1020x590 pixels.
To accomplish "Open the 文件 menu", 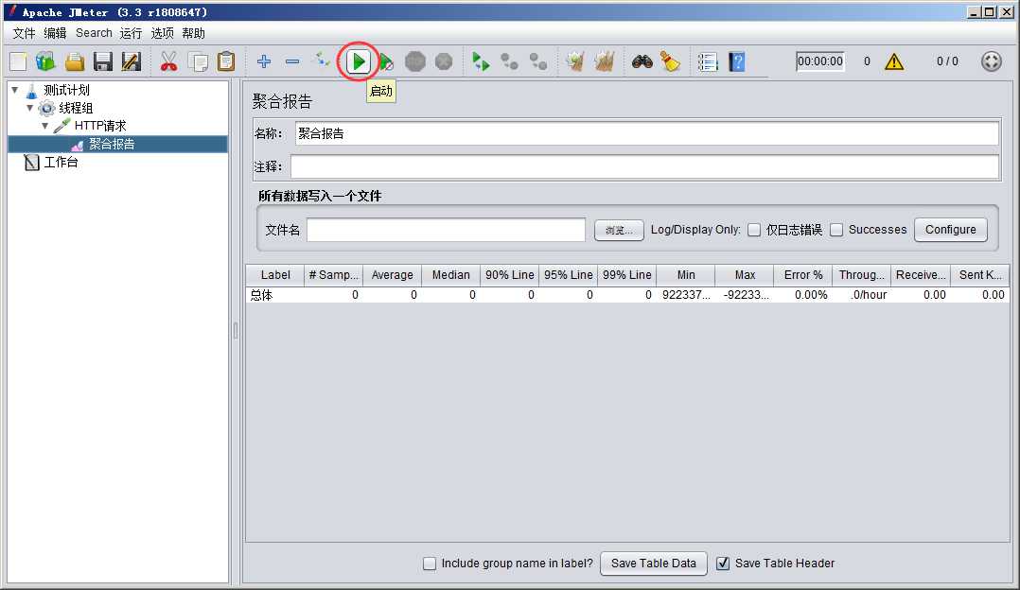I will tap(24, 33).
